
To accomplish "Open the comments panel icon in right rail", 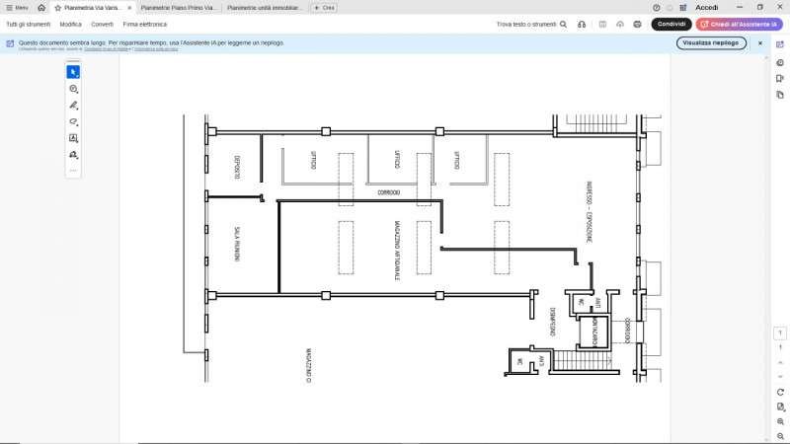I will coord(780,63).
